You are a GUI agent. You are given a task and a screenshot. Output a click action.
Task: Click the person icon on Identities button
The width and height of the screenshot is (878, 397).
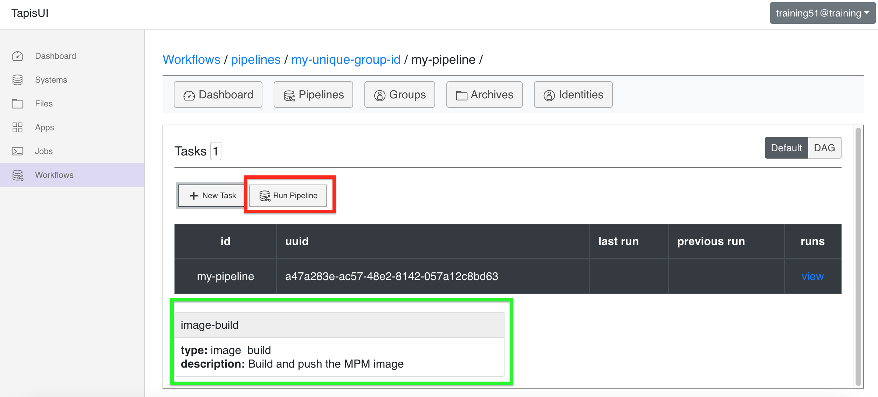point(549,95)
